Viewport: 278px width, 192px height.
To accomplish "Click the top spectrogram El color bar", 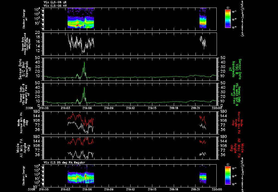I will click(x=228, y=19).
